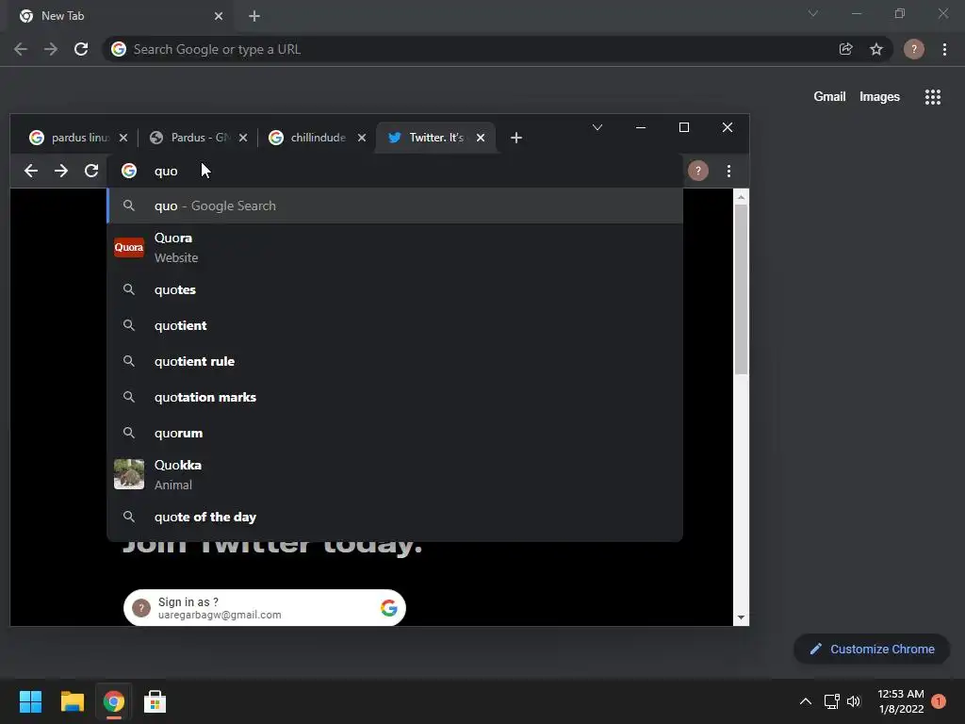Show hidden system tray icons

[805, 701]
